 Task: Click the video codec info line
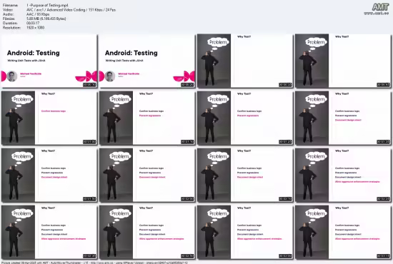point(71,10)
